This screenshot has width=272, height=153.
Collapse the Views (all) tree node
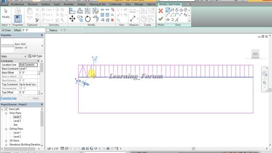coord(2,109)
